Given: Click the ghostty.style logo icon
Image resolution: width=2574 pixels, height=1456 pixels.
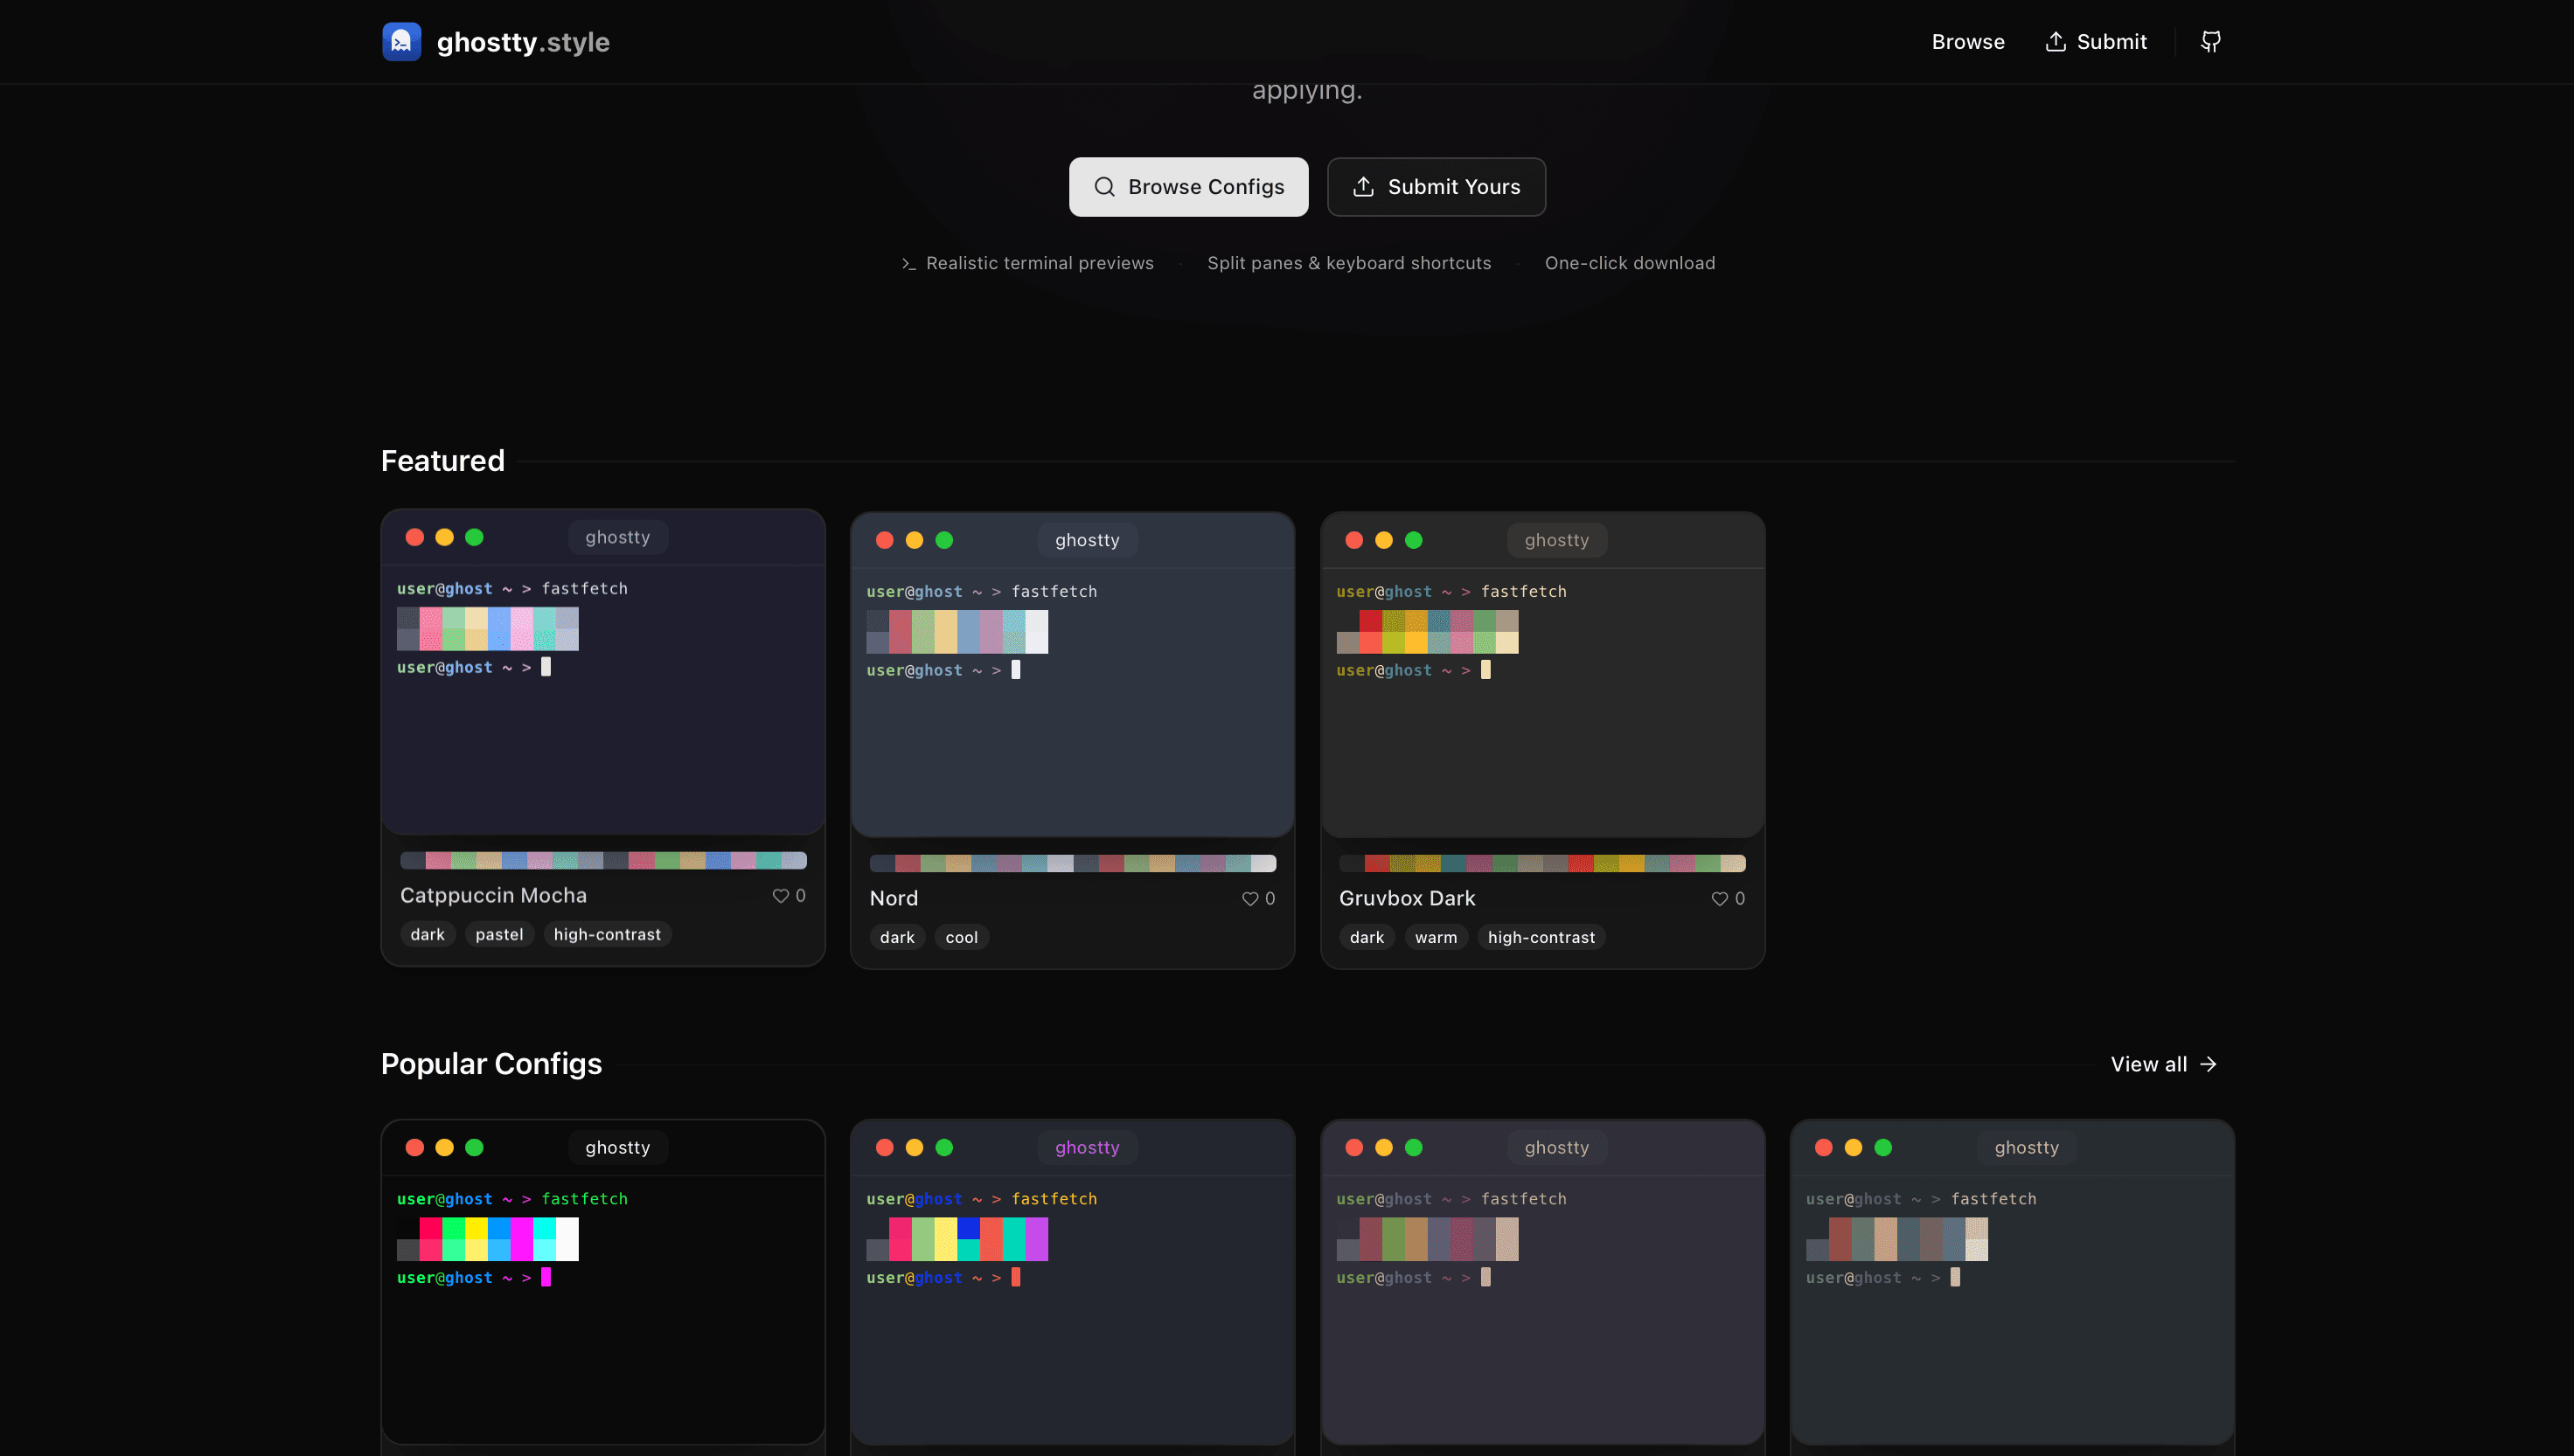Looking at the screenshot, I should click(x=401, y=41).
